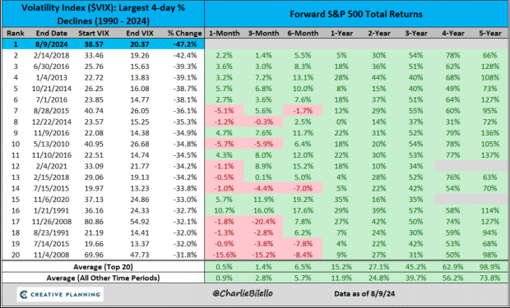Select the 1-Month returns column header
The height and width of the screenshot is (308, 510).
224,33
